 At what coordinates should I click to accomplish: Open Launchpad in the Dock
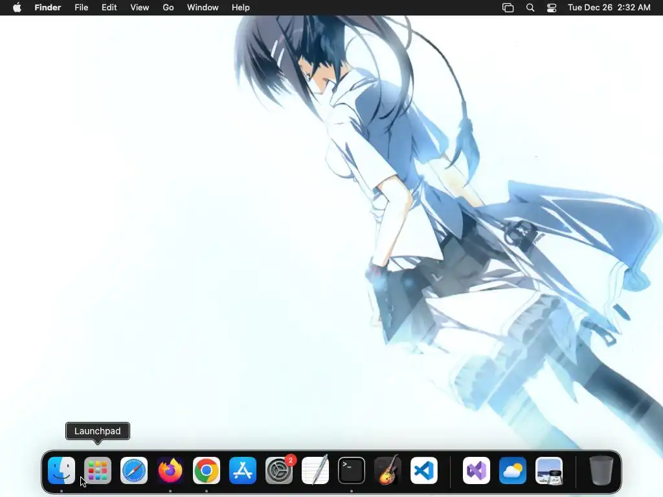pyautogui.click(x=98, y=470)
